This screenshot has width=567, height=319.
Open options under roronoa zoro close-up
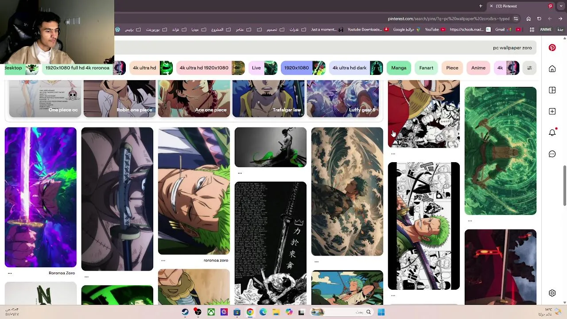click(x=163, y=261)
